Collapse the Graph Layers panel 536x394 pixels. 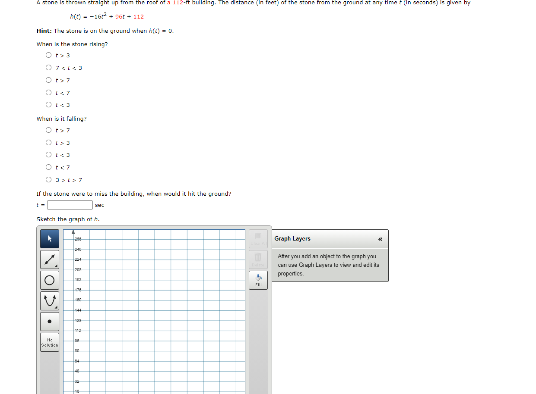pyautogui.click(x=380, y=239)
